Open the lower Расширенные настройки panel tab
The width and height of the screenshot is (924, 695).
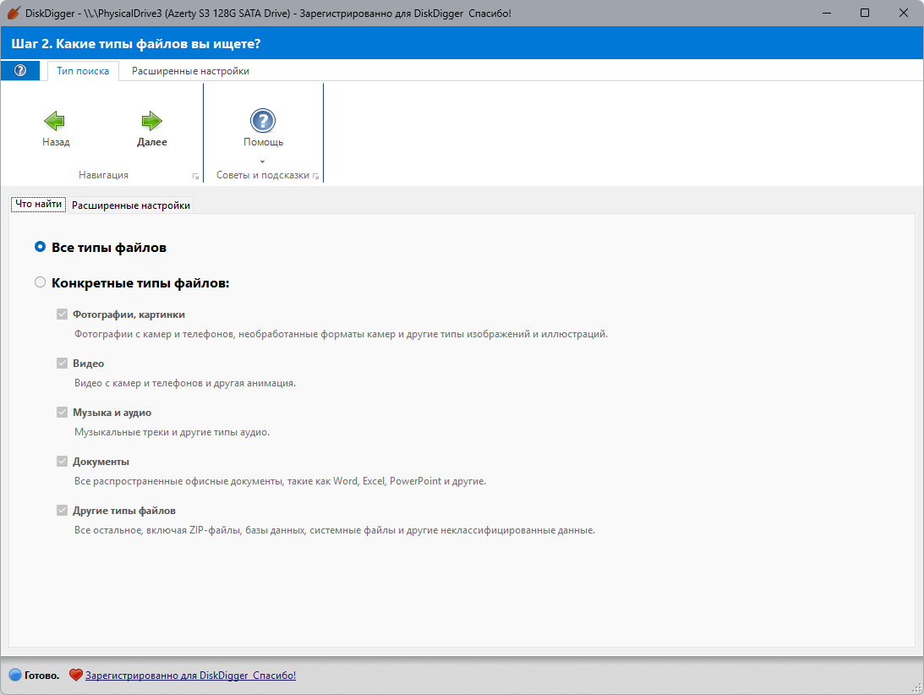coord(131,205)
